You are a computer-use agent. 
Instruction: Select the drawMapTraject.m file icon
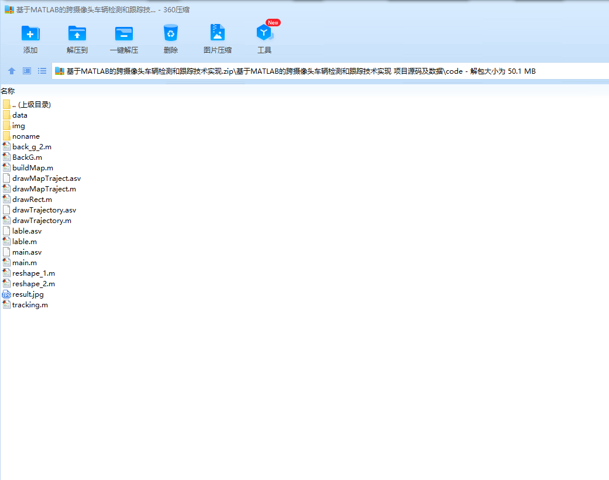6,189
